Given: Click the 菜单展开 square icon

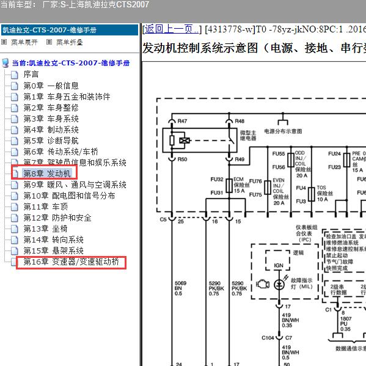Looking at the screenshot, I should tap(4, 42).
